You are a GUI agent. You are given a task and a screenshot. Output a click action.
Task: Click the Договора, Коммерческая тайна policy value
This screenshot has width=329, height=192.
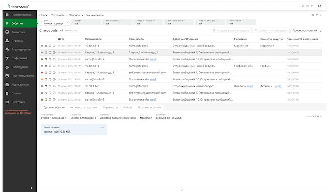point(118,118)
